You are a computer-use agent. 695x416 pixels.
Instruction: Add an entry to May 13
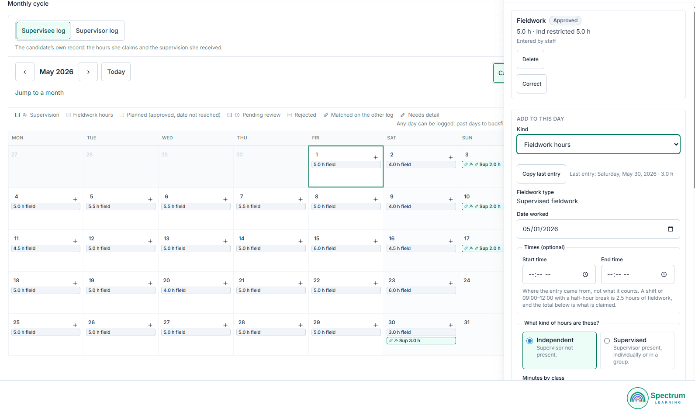tap(225, 241)
